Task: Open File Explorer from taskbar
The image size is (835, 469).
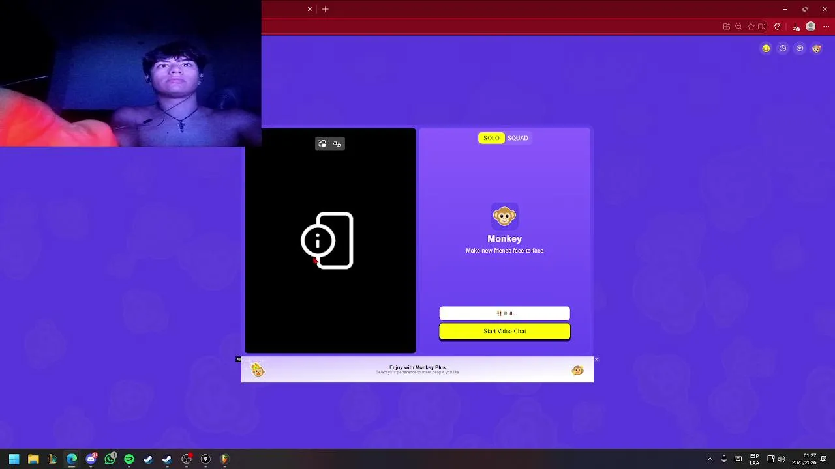Action: (x=33, y=459)
